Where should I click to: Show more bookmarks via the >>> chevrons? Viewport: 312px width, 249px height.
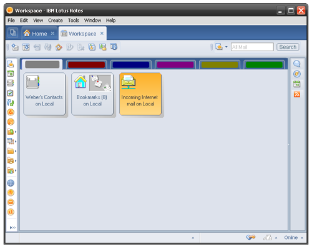(x=12, y=228)
